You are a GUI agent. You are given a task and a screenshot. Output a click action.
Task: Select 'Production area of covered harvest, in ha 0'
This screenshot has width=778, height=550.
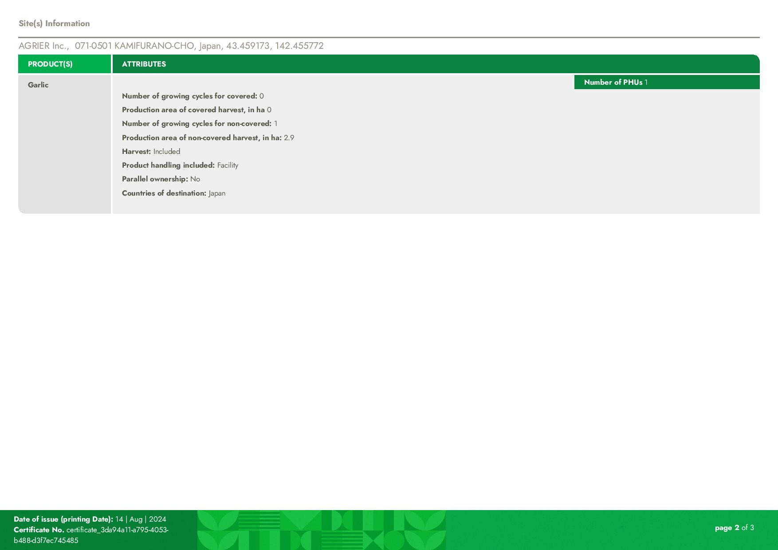pyautogui.click(x=196, y=110)
